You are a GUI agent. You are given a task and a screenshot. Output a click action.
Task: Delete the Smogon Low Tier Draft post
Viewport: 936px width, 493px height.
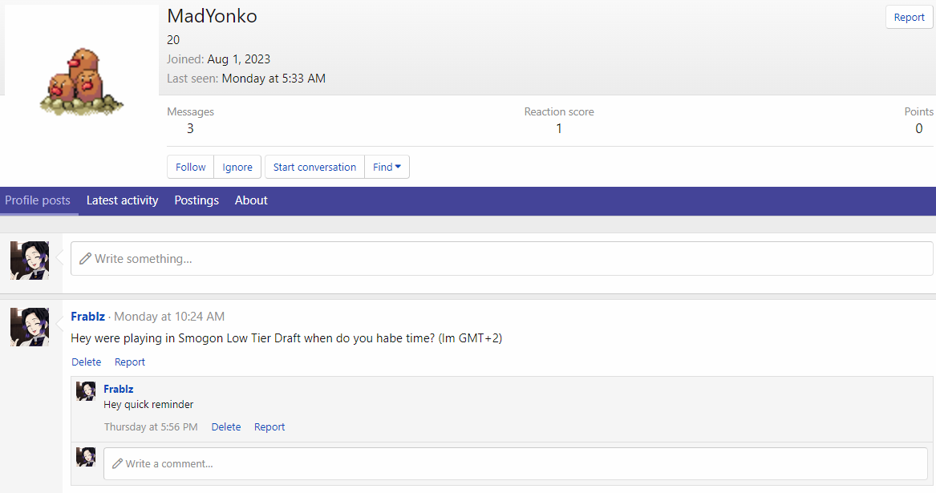tap(87, 362)
